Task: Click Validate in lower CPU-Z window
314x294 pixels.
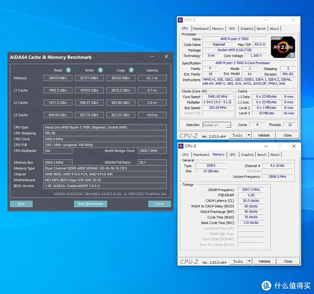Action: [264, 261]
